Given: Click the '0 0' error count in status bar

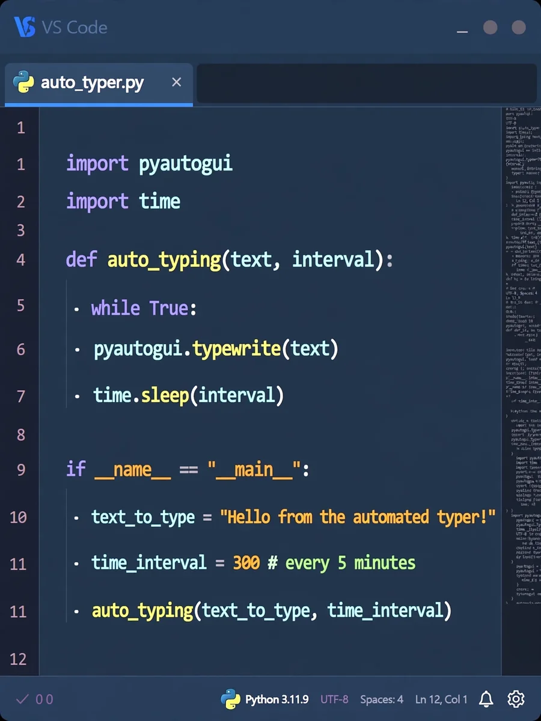Looking at the screenshot, I should tap(44, 699).
